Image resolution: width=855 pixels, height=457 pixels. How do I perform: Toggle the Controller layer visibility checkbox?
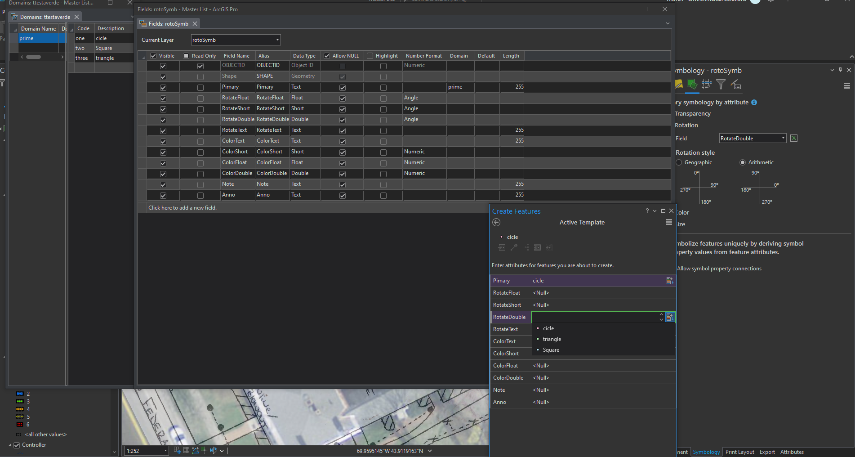(17, 445)
